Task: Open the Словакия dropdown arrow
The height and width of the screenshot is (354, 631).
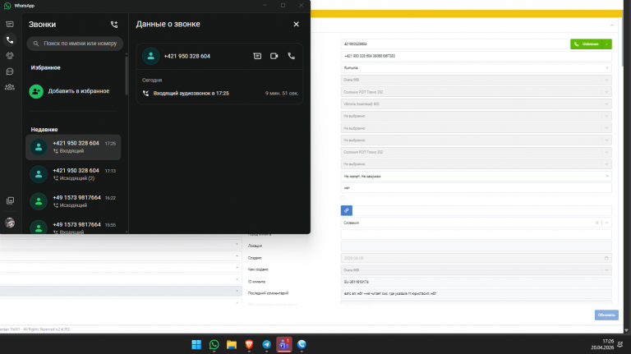Action: (607, 223)
